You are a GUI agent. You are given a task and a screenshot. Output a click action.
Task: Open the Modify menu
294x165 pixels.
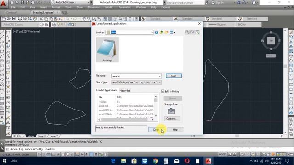point(109,7)
